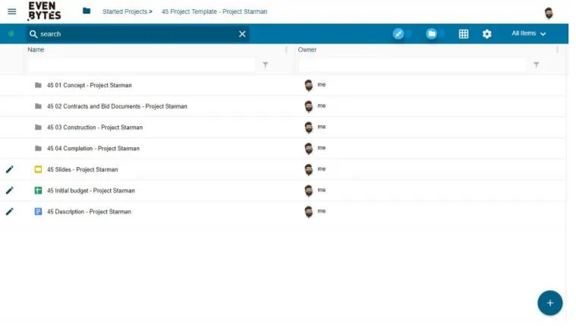Viewport: 576px width, 334px height.
Task: Open the hamburger menu
Action: (x=11, y=11)
